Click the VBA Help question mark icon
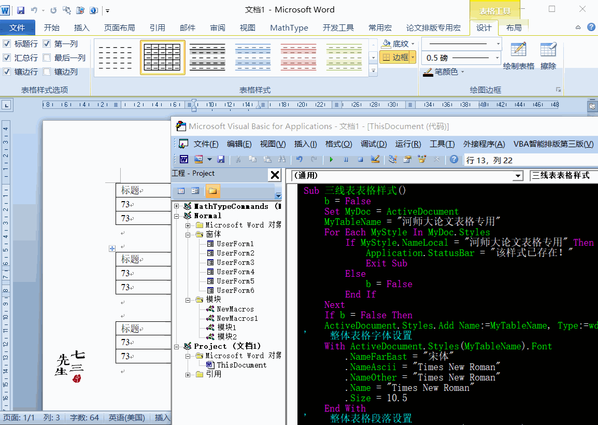This screenshot has width=598, height=425. tap(454, 160)
